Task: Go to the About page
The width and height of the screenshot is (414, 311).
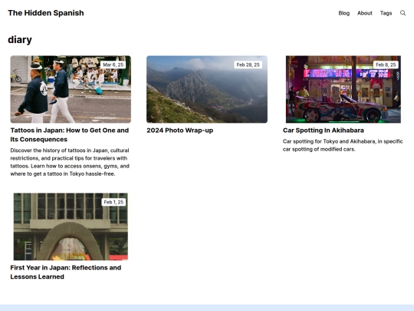Action: click(x=365, y=13)
